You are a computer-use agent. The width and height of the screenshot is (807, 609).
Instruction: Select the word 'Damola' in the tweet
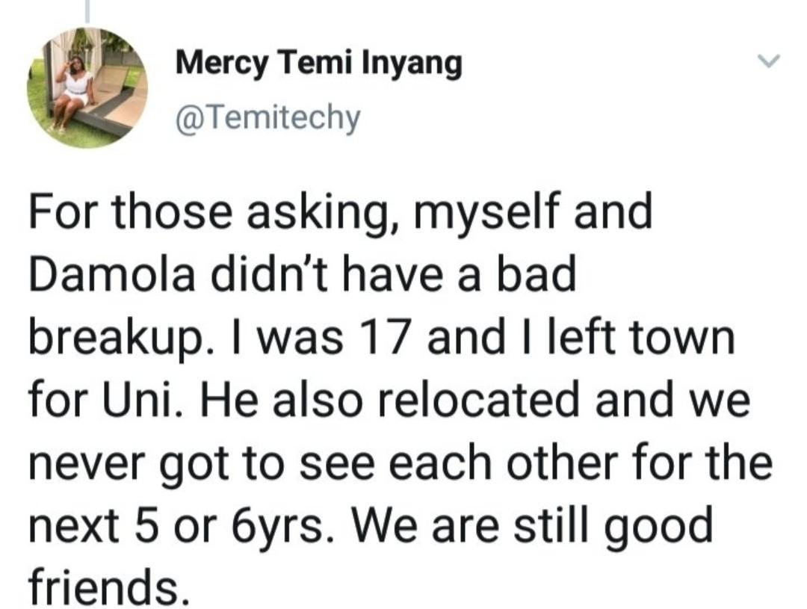[x=112, y=276]
